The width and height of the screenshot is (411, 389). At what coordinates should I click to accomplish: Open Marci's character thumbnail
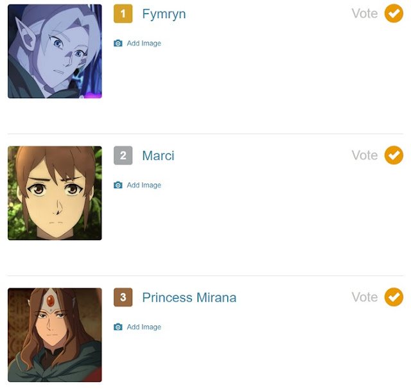(x=55, y=193)
